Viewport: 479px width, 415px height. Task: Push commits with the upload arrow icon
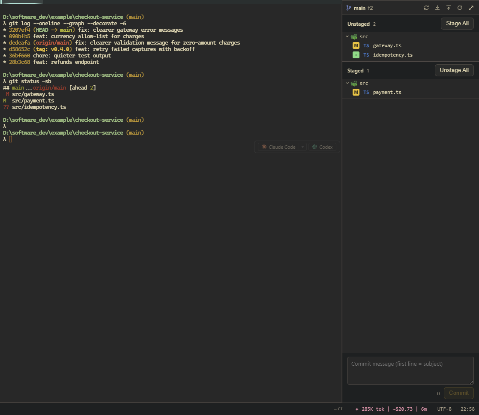click(449, 8)
